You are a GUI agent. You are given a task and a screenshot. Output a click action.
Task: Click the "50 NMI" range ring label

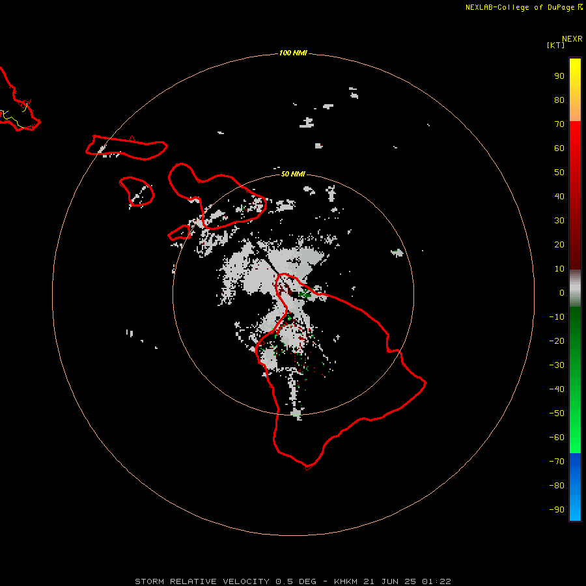click(293, 174)
